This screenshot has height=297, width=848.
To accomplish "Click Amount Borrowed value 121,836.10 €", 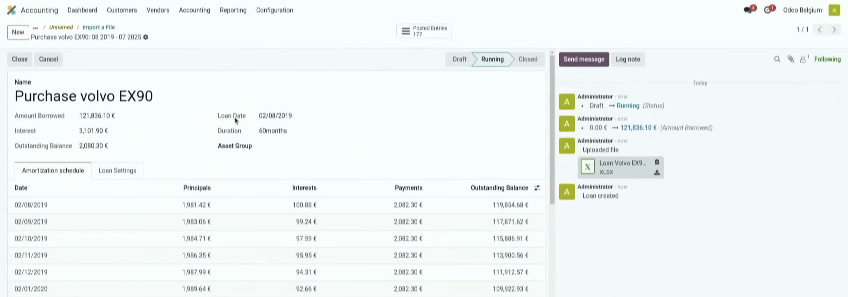I will click(x=97, y=116).
